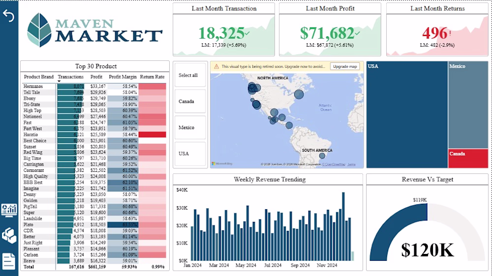Image resolution: width=492 pixels, height=276 pixels.
Task: Sort by Profit Margin column header
Action: pos(123,77)
